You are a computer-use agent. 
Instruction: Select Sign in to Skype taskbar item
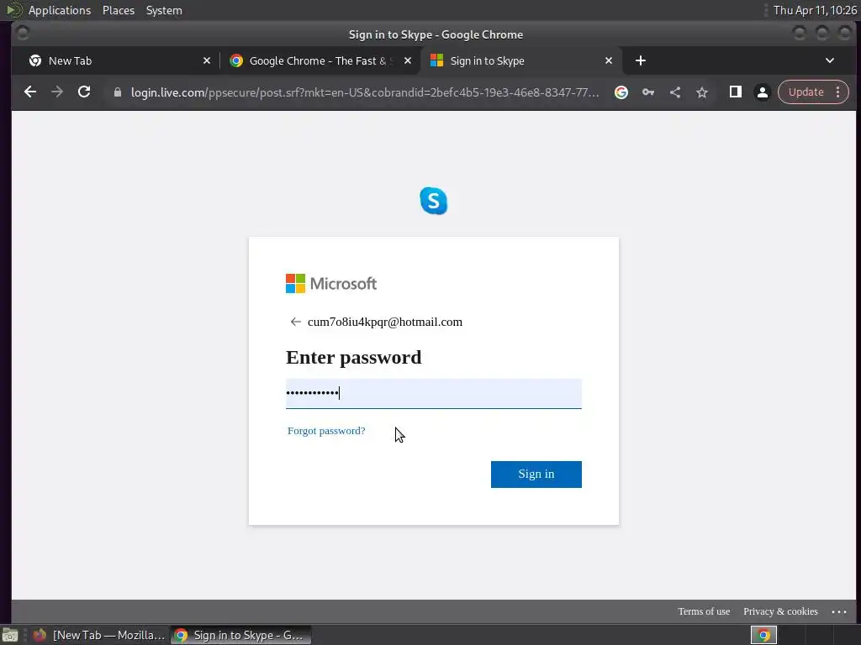[241, 635]
